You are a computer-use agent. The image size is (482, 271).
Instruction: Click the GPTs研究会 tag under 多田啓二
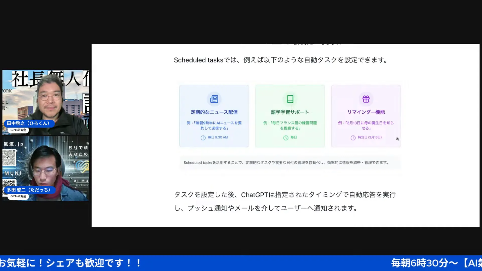pyautogui.click(x=18, y=196)
